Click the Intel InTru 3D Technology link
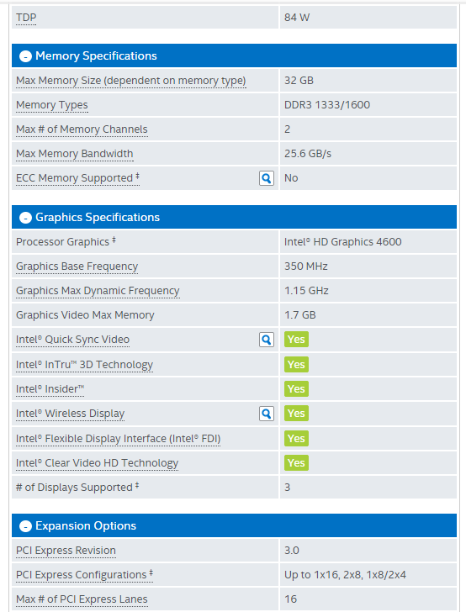 [x=84, y=365]
